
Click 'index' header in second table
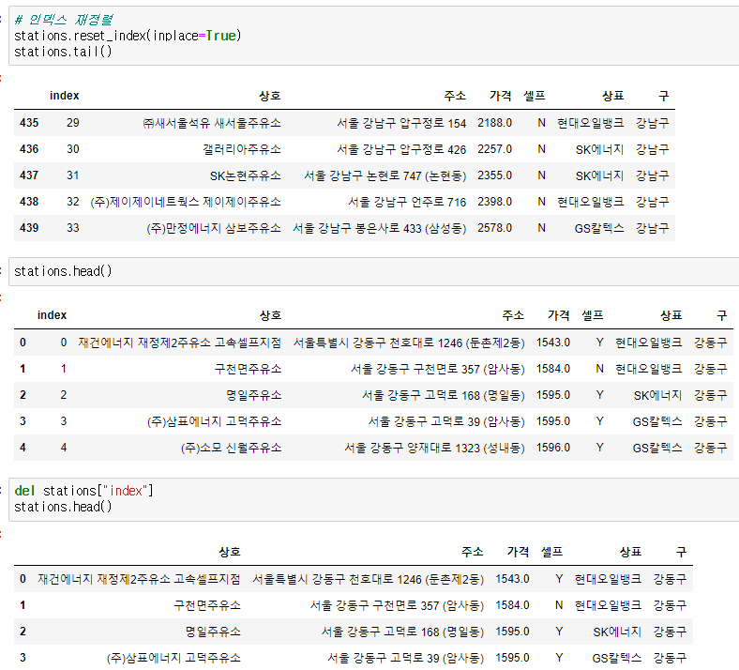52,315
